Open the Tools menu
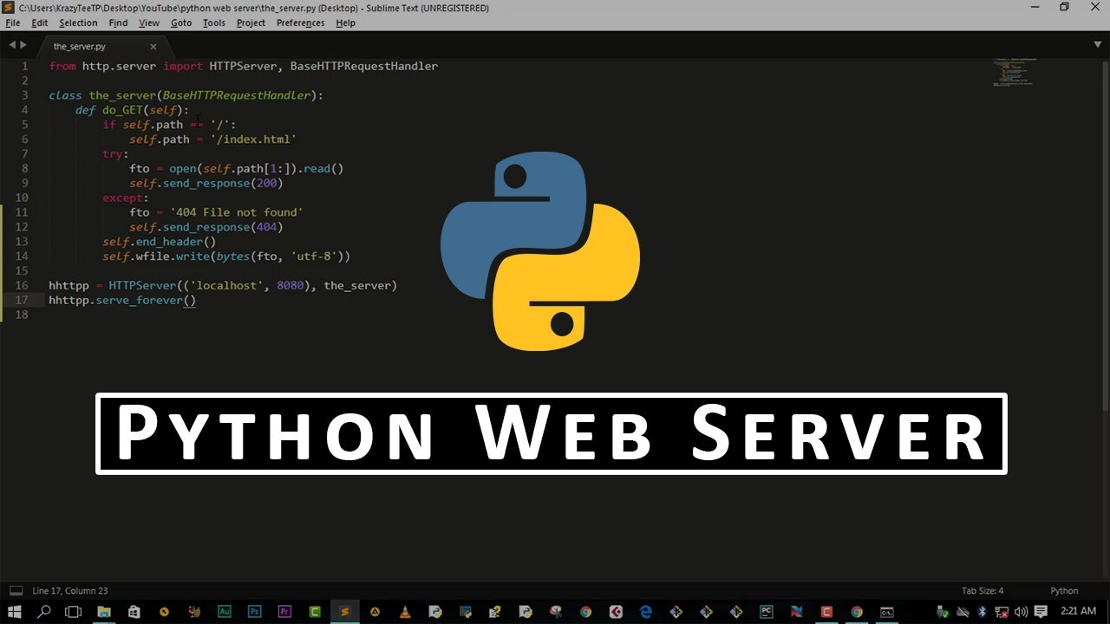This screenshot has height=624, width=1110. 214,23
